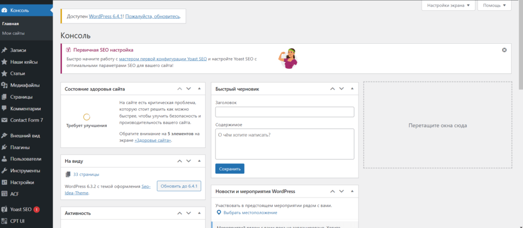
Task: Open мастером первой конфигурации Yoast SEO link
Action: pyautogui.click(x=163, y=59)
